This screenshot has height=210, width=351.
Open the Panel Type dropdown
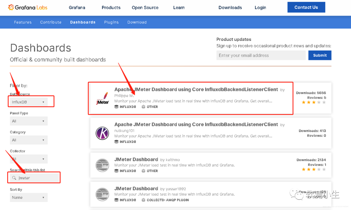[29, 121]
